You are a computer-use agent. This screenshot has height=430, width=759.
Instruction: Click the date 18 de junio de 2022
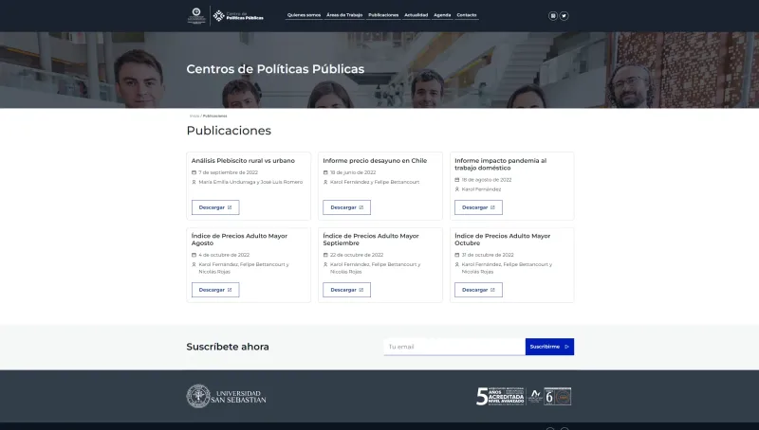pyautogui.click(x=353, y=172)
